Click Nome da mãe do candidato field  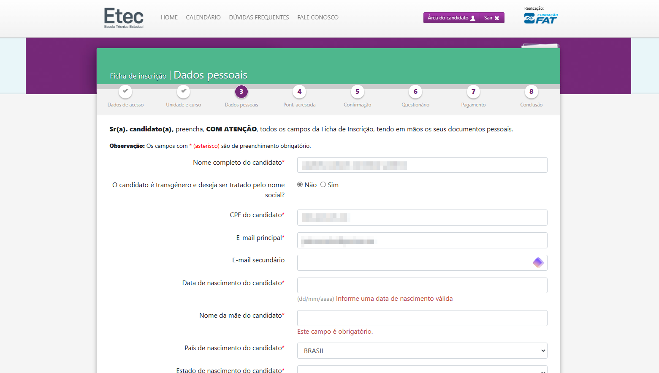[x=422, y=318]
